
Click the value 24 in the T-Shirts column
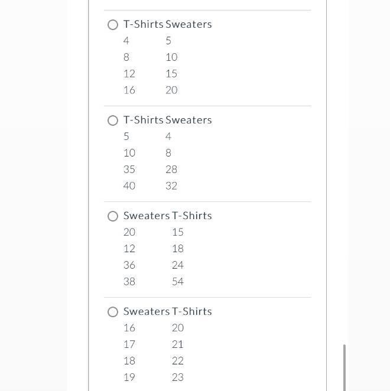pyautogui.click(x=178, y=265)
